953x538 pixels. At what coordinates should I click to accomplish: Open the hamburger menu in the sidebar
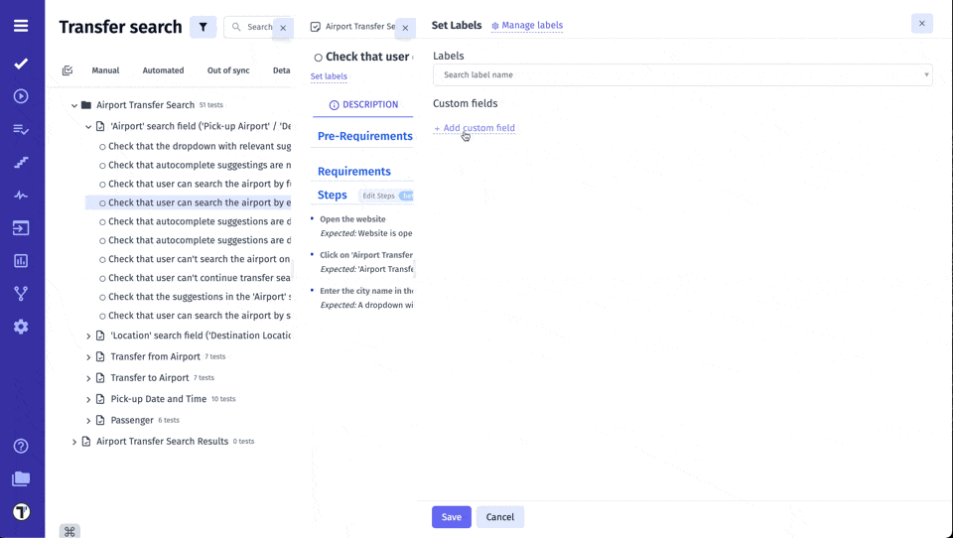pyautogui.click(x=21, y=26)
